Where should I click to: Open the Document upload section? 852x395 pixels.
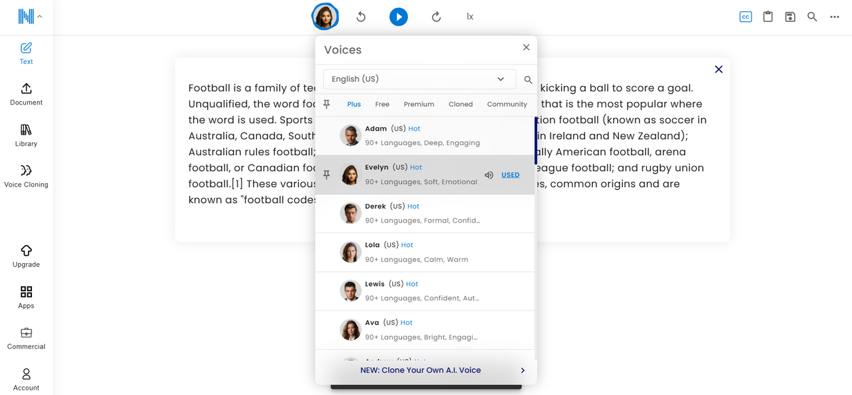[26, 95]
